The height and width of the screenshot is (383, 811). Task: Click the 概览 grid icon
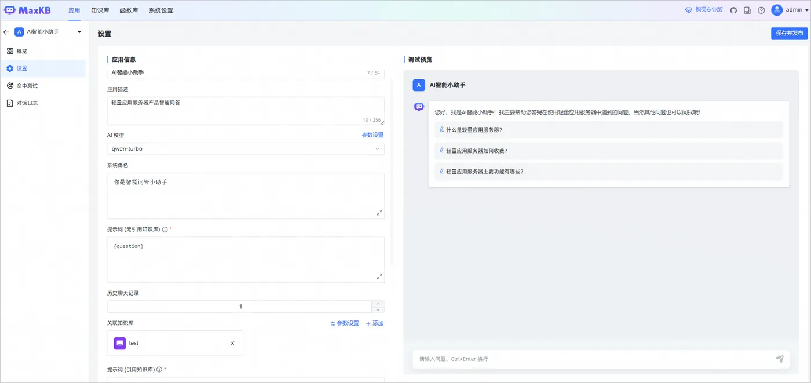(x=10, y=51)
